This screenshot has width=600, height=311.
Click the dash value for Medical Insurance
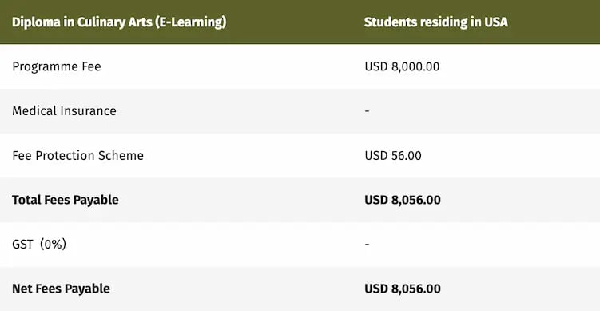(x=367, y=111)
